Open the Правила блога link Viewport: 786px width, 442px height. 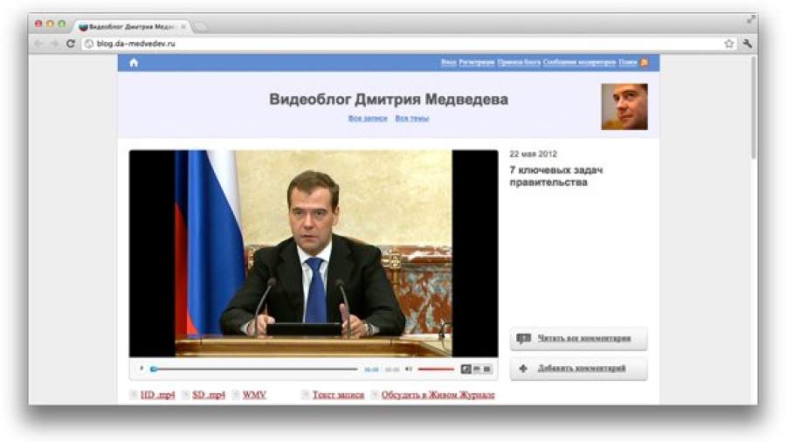519,62
